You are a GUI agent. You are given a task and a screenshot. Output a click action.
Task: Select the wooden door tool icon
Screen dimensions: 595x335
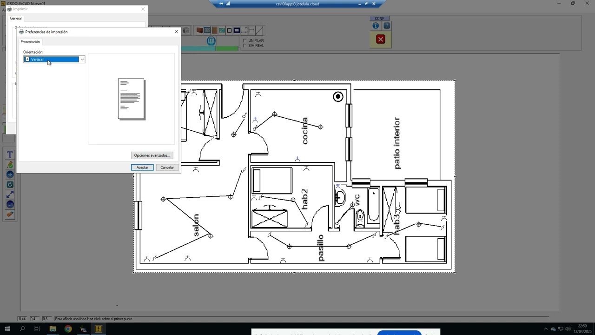pyautogui.click(x=214, y=30)
